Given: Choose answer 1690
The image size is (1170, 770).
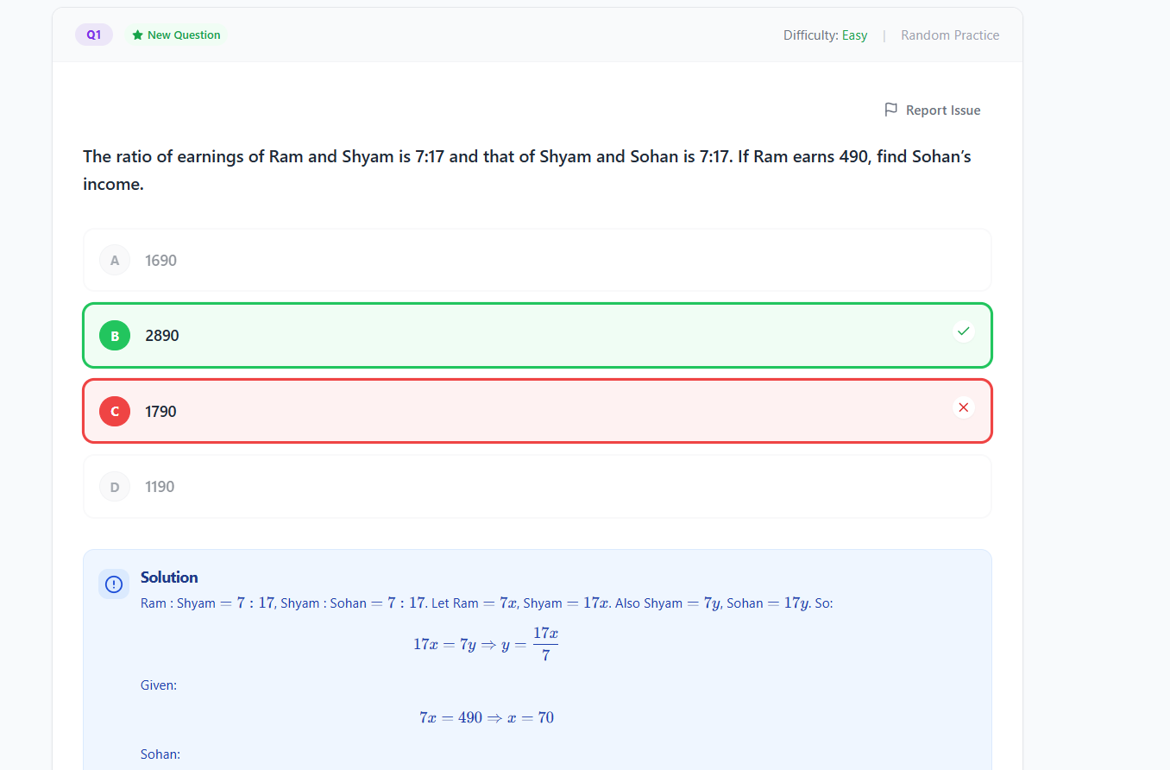Looking at the screenshot, I should click(538, 260).
